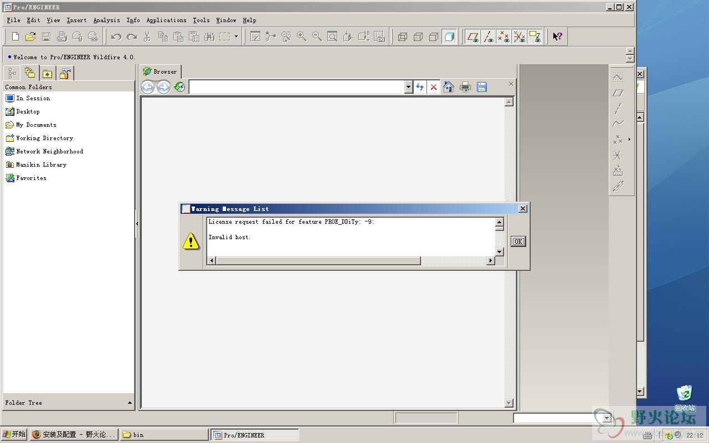Switch to Favorites navigator tab

47,73
